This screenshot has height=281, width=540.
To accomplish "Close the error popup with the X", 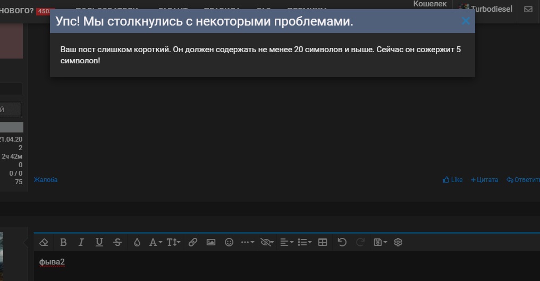I will tap(466, 21).
